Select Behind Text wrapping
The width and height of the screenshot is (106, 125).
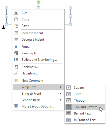click(85, 113)
